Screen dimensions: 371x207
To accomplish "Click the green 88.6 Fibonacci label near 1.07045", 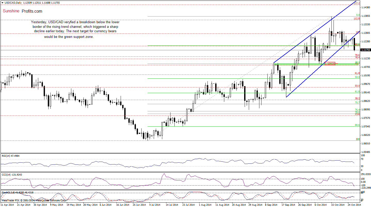I will [x=357, y=125].
